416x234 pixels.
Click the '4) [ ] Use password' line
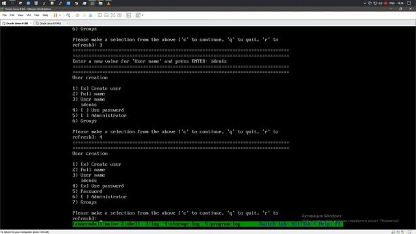tap(98, 110)
